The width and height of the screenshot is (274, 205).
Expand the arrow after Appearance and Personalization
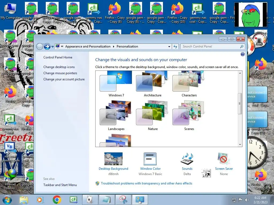113,46
